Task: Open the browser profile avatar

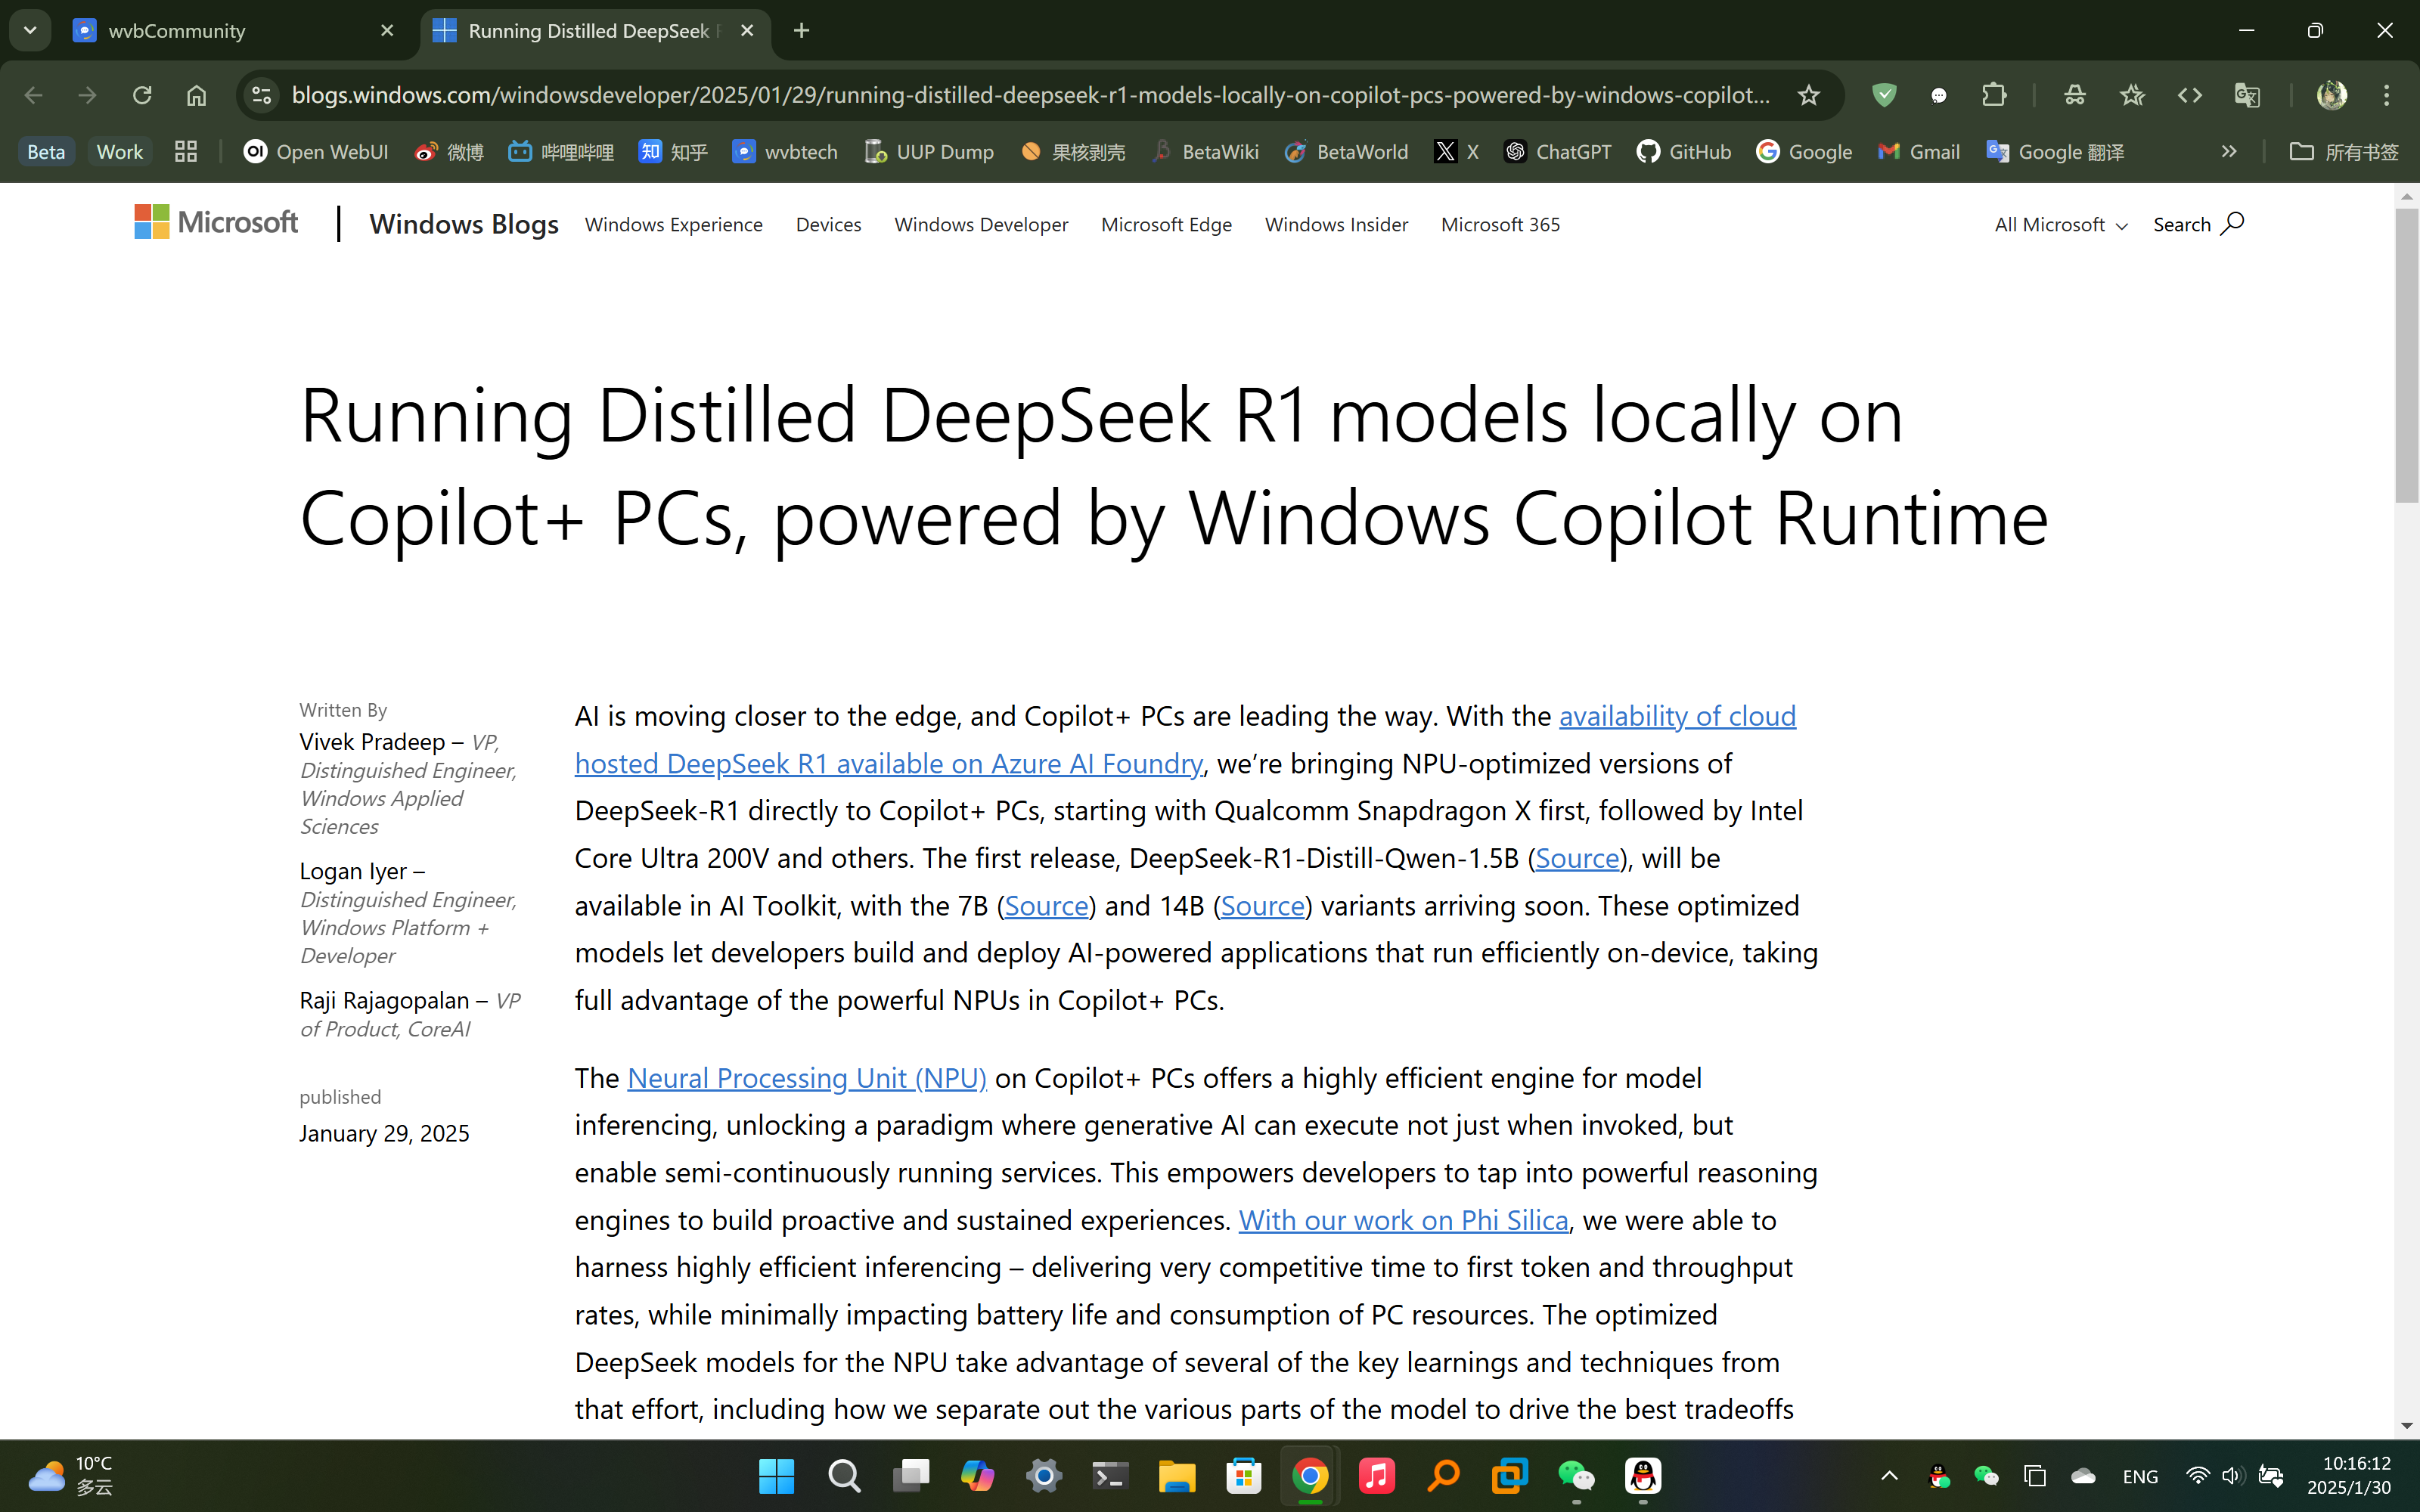Action: tap(2332, 95)
